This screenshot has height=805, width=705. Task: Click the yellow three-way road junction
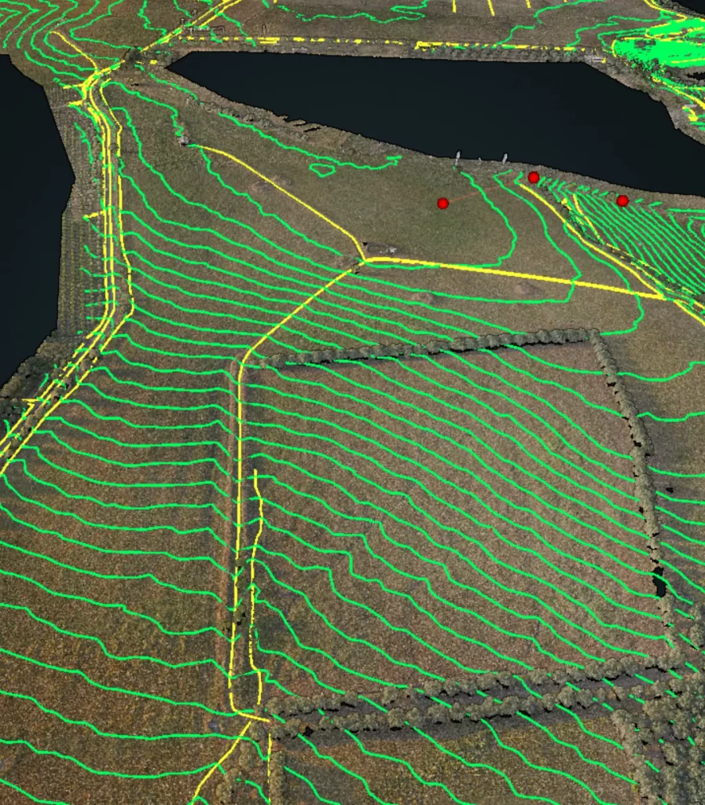pos(365,259)
